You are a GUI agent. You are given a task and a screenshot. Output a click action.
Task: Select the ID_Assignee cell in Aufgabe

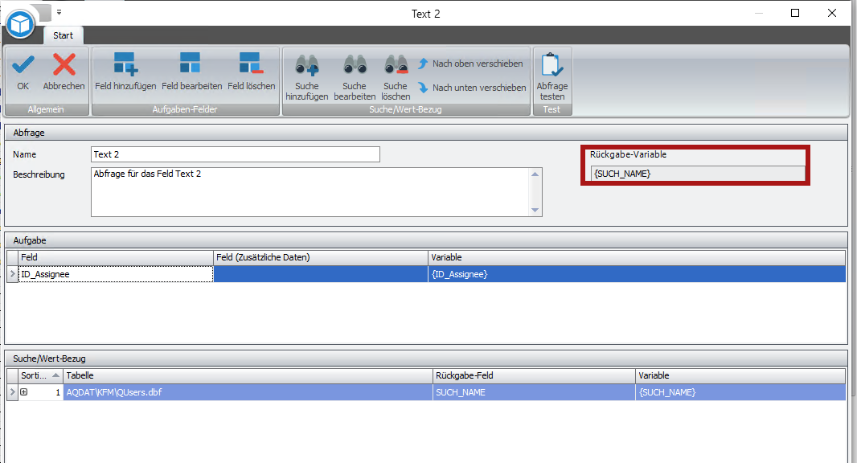pyautogui.click(x=116, y=274)
